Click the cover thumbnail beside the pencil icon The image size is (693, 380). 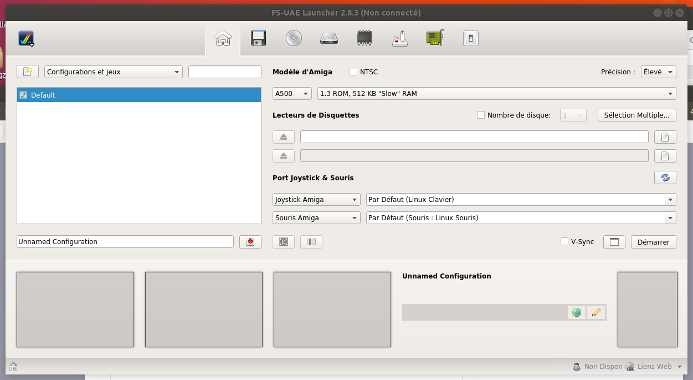coord(648,310)
